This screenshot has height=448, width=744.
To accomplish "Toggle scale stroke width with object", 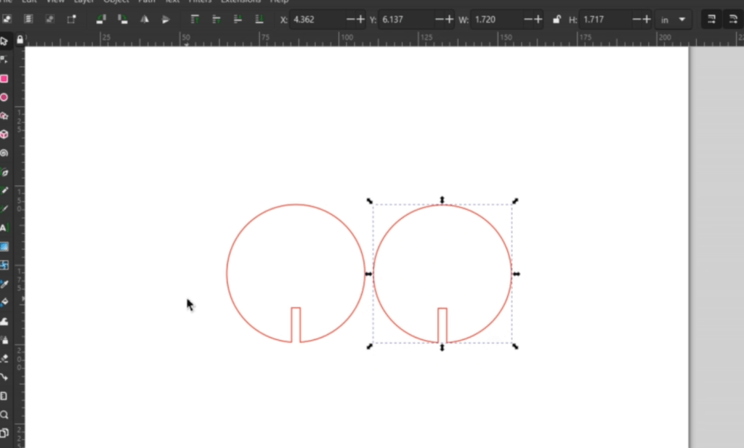I will pos(710,20).
